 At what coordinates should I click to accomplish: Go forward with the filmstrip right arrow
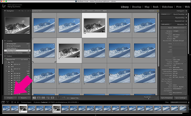click(x=18, y=102)
